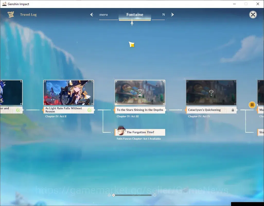Switch to the tab labeled N
The image size is (264, 206).
[x=163, y=15]
